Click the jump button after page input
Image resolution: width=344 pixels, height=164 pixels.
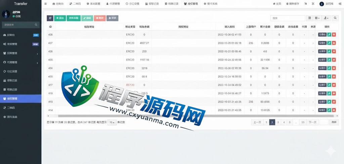point(334,122)
